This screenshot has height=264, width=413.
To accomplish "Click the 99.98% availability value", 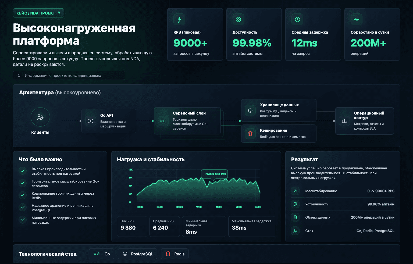I will (252, 43).
